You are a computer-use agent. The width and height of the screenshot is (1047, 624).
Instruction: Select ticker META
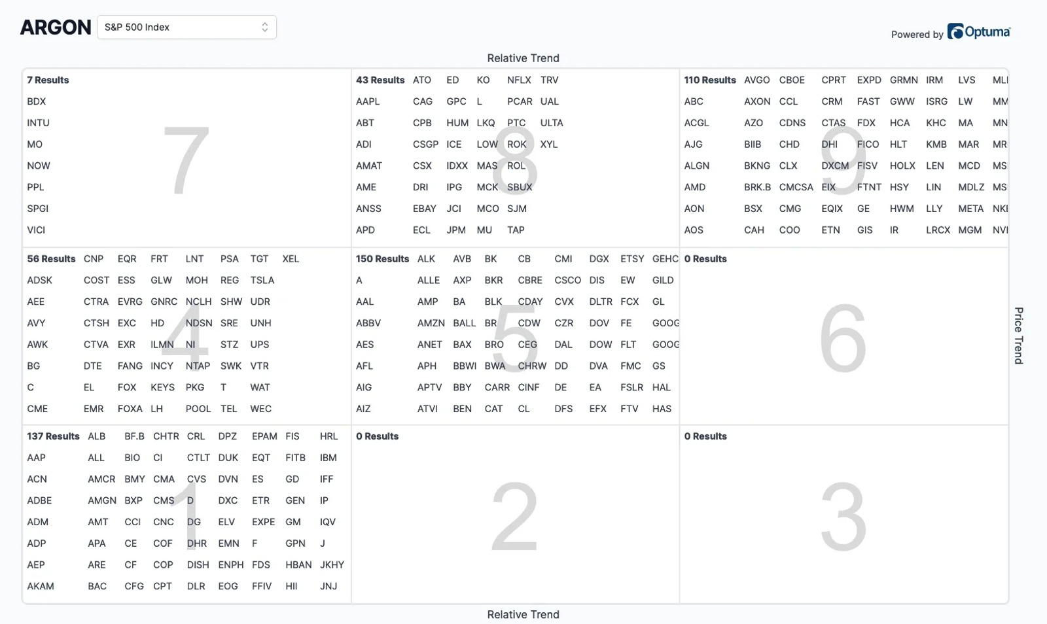click(x=970, y=209)
